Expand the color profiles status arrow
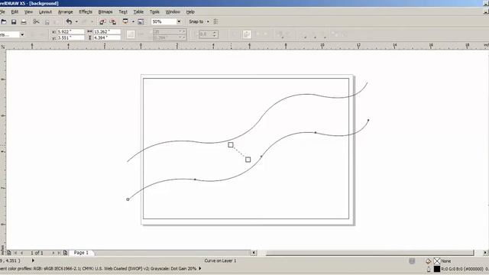 tap(200, 268)
